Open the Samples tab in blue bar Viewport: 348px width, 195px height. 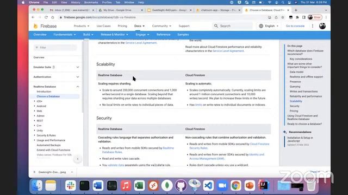[183, 35]
